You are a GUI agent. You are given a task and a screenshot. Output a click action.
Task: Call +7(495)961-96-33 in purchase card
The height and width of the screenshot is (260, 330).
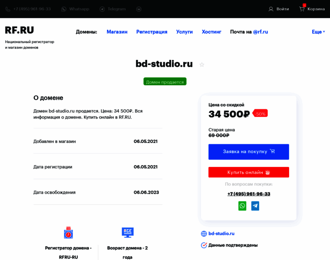(x=249, y=194)
